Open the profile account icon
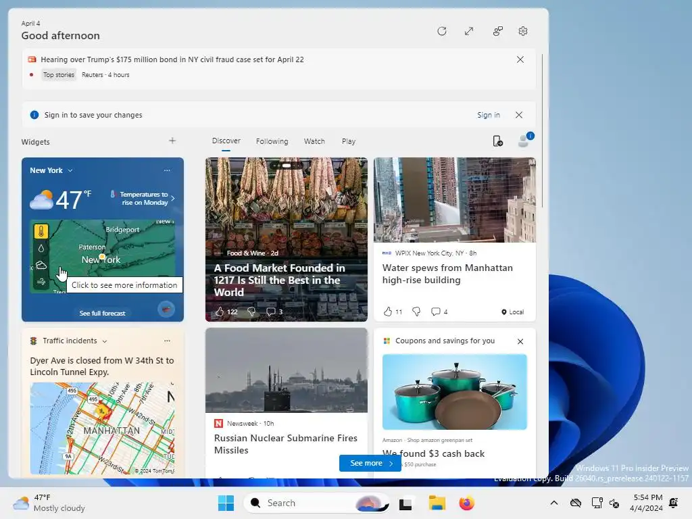The width and height of the screenshot is (692, 519). click(x=525, y=140)
